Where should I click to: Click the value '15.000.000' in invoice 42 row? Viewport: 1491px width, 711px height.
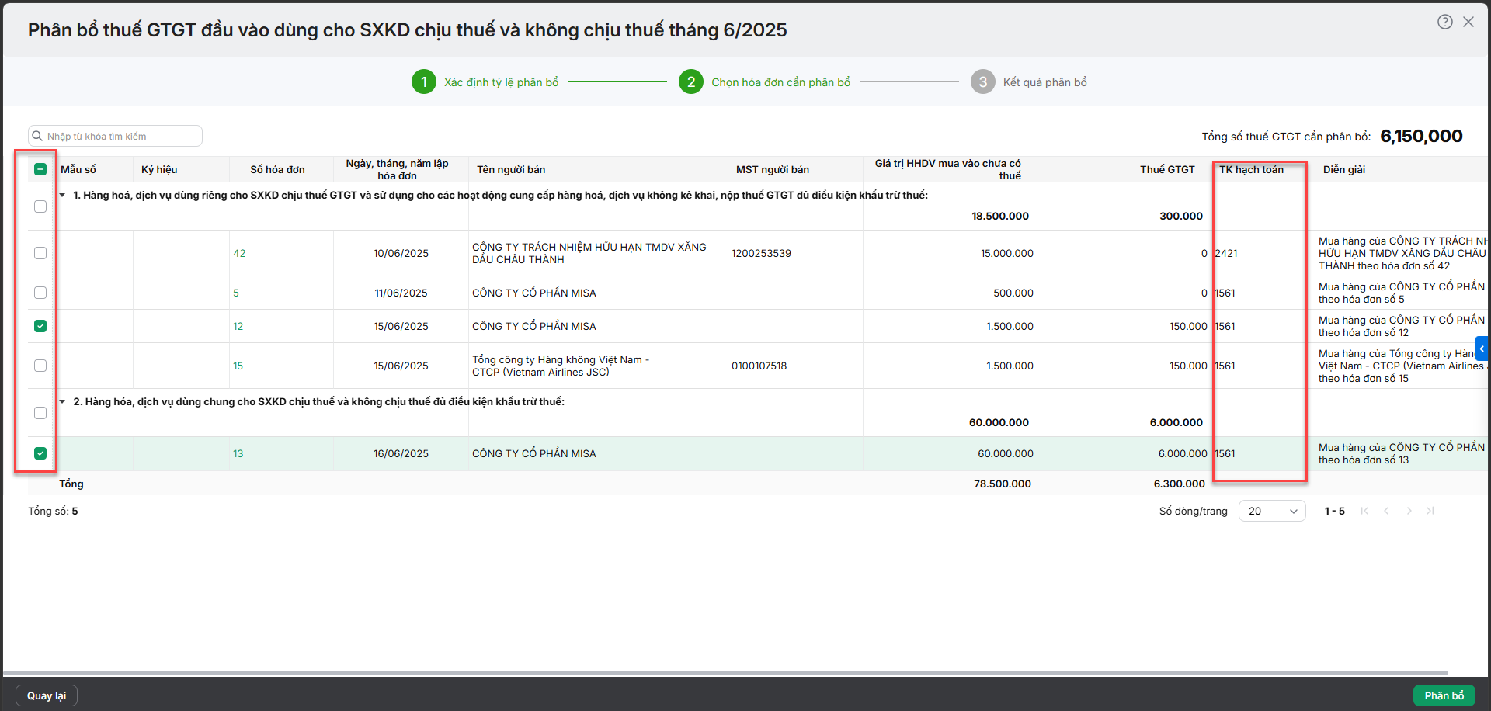[1007, 253]
